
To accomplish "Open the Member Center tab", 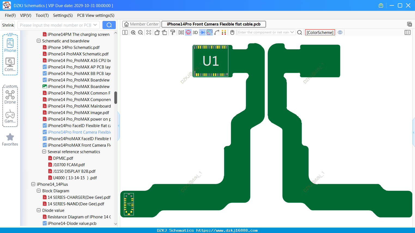I will pyautogui.click(x=141, y=24).
